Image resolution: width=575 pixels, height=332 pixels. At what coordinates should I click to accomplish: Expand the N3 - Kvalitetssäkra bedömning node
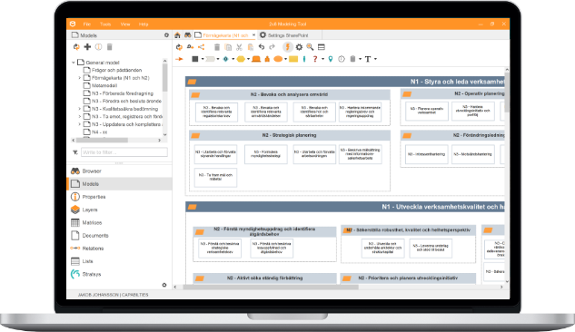point(80,109)
